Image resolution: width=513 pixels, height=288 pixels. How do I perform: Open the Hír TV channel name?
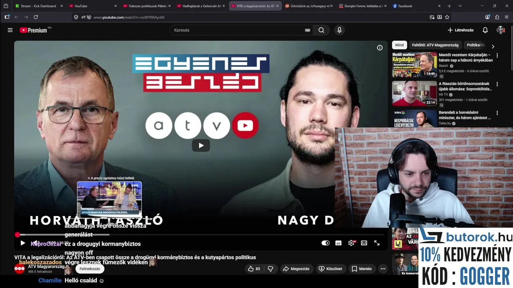coord(443,95)
